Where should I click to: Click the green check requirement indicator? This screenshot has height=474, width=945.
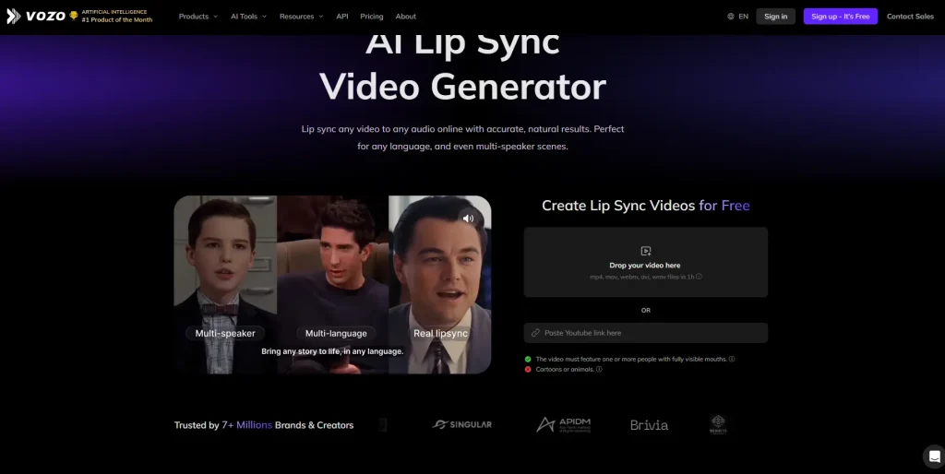point(528,359)
